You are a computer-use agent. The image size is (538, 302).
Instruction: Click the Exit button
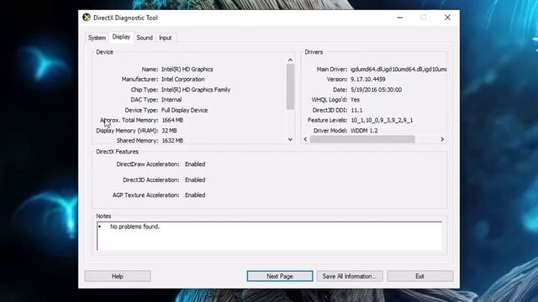pos(420,276)
